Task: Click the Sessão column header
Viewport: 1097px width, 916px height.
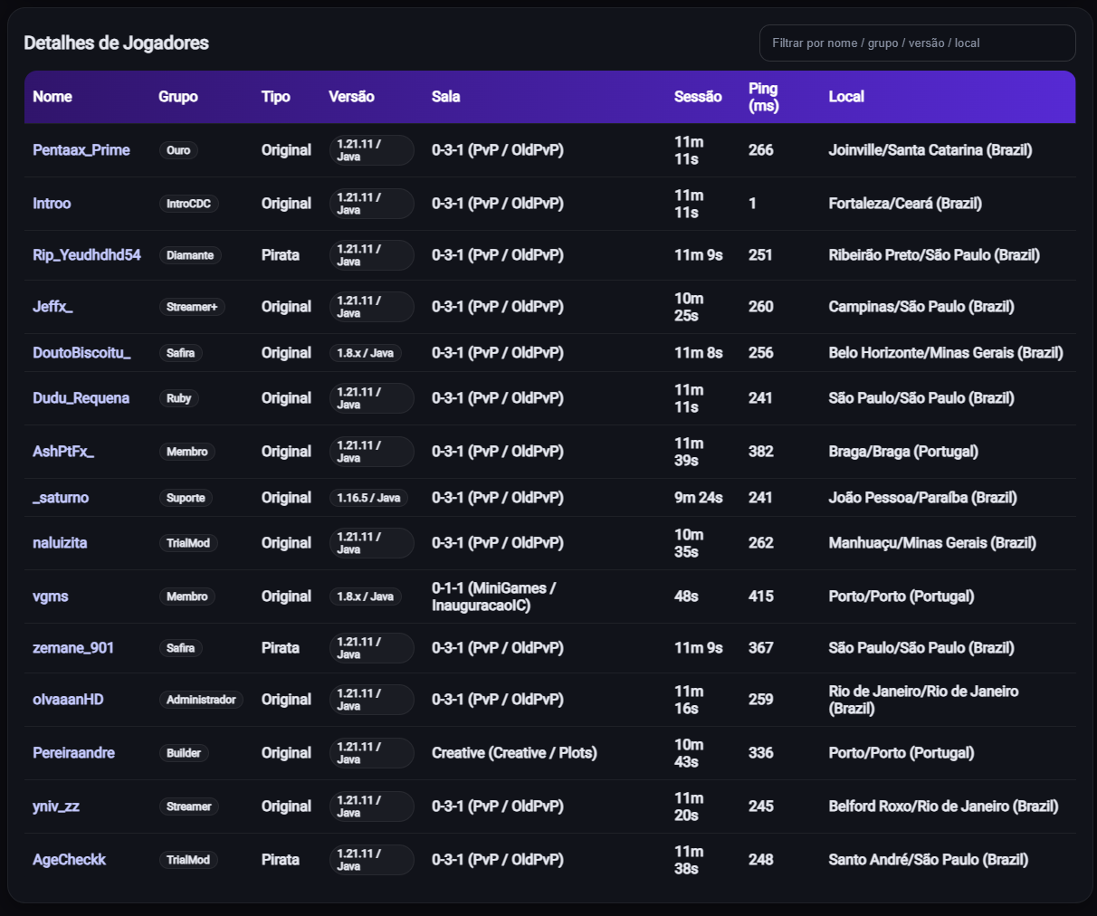Action: point(698,97)
